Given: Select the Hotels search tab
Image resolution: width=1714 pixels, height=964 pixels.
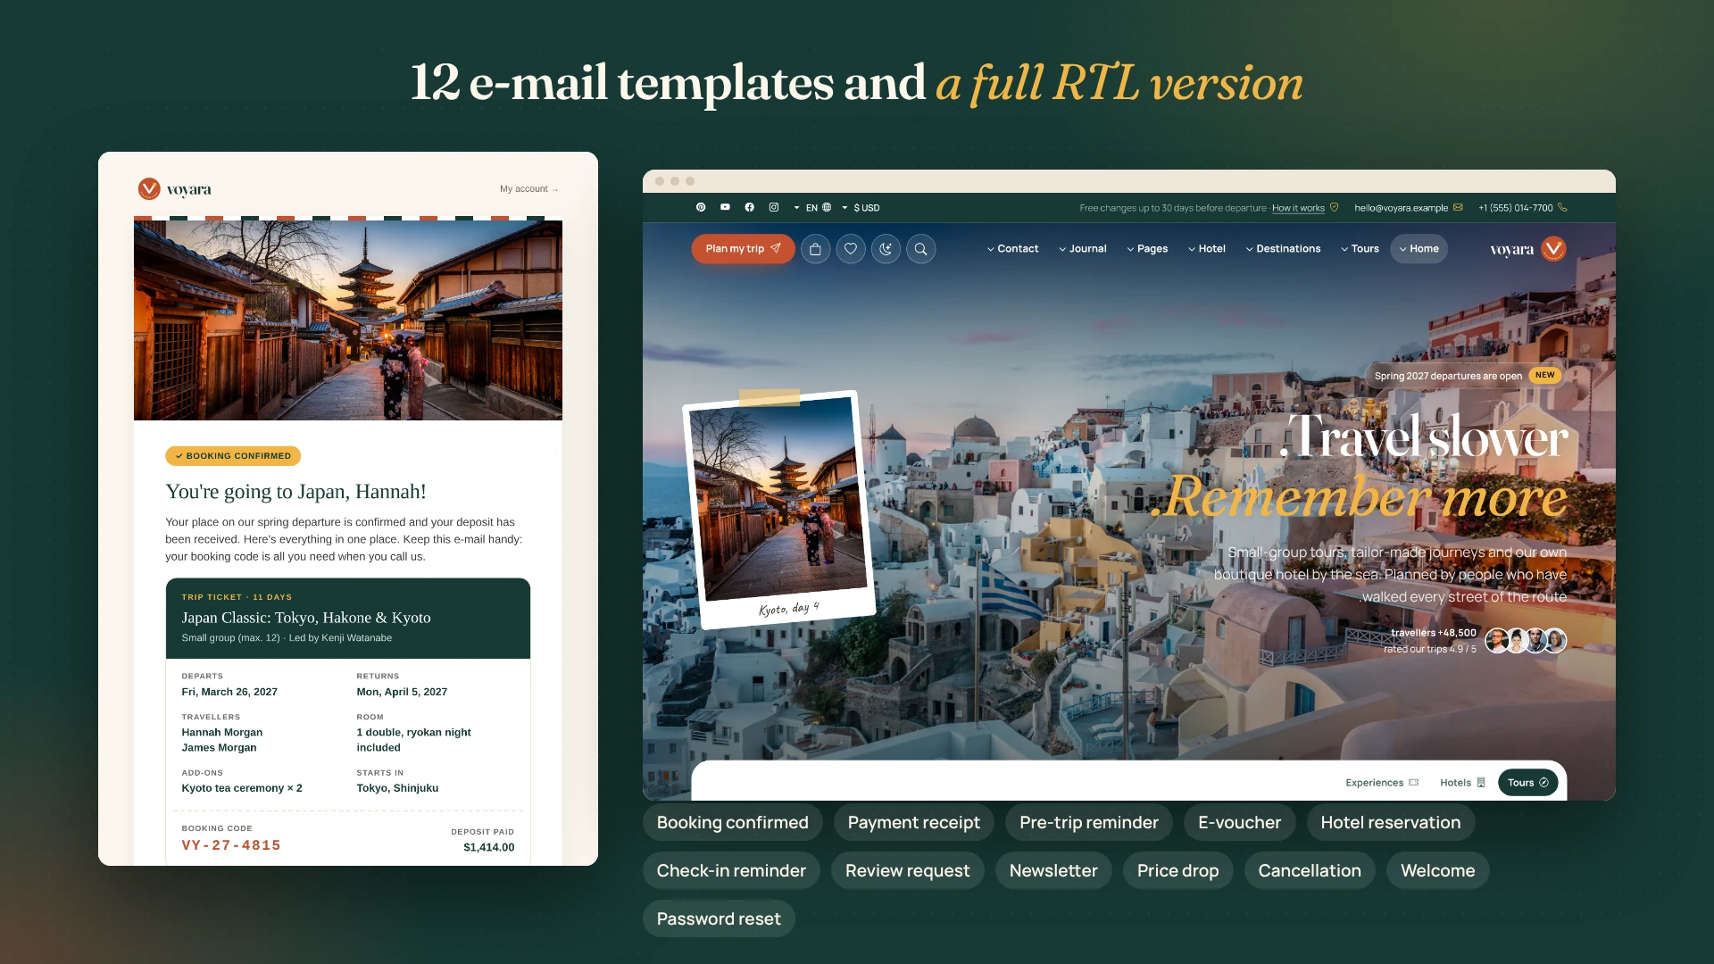Looking at the screenshot, I should (x=1462, y=783).
